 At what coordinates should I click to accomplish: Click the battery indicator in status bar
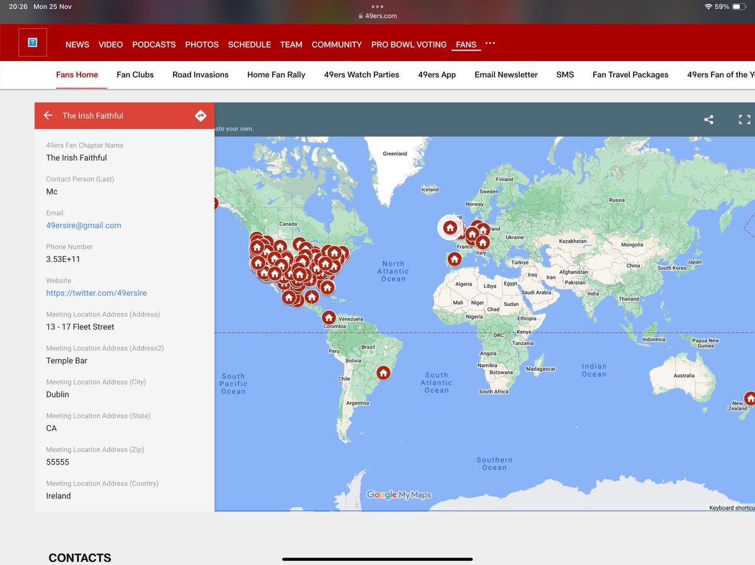[739, 6]
